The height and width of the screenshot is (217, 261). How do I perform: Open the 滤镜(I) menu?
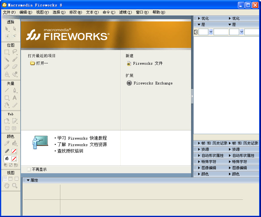[126, 12]
